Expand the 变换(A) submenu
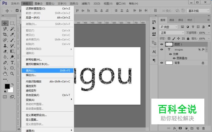 pyautogui.click(x=71, y=99)
